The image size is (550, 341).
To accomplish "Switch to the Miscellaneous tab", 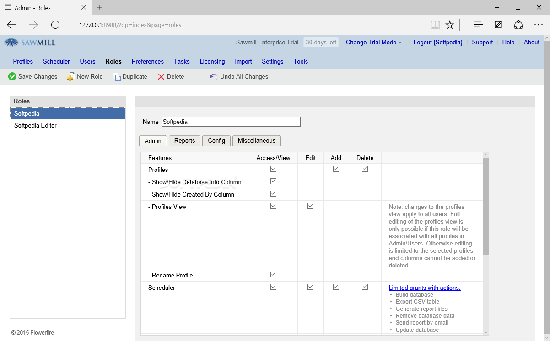I will (x=256, y=141).
